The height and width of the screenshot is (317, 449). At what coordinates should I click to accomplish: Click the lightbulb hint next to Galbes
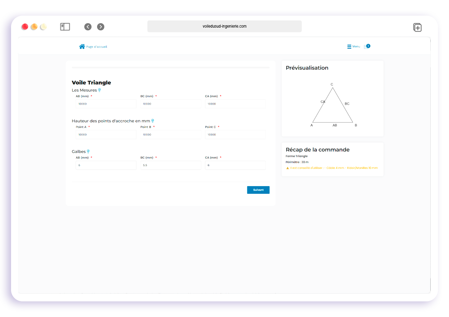click(88, 151)
